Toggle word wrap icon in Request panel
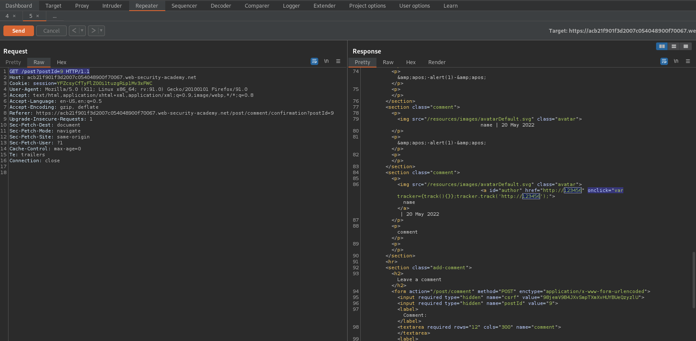 [x=314, y=61]
